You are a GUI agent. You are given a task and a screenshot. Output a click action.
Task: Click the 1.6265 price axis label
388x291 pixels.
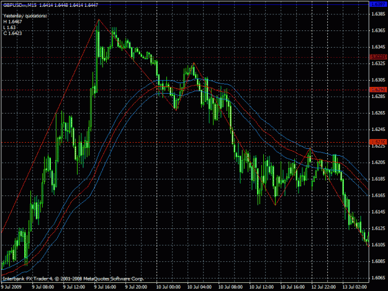tap(378, 113)
